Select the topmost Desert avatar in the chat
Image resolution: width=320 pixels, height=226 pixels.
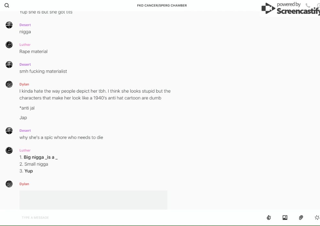pyautogui.click(x=9, y=25)
